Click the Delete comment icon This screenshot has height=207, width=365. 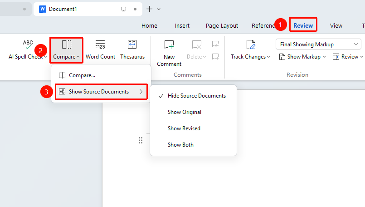(197, 44)
